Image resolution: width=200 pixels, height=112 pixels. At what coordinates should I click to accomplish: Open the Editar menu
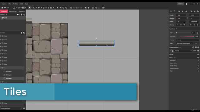[9, 4]
